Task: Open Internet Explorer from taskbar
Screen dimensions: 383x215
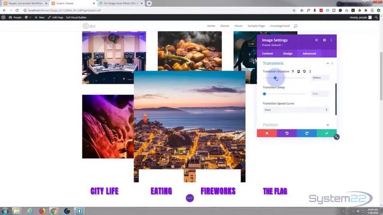Action: tap(30, 211)
